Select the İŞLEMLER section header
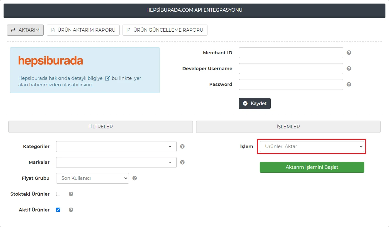Image resolution: width=389 pixels, height=227 pixels. [288, 127]
